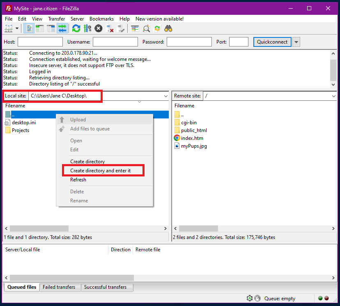Refresh the file and folder listings
340x306 pixels.
75,28
